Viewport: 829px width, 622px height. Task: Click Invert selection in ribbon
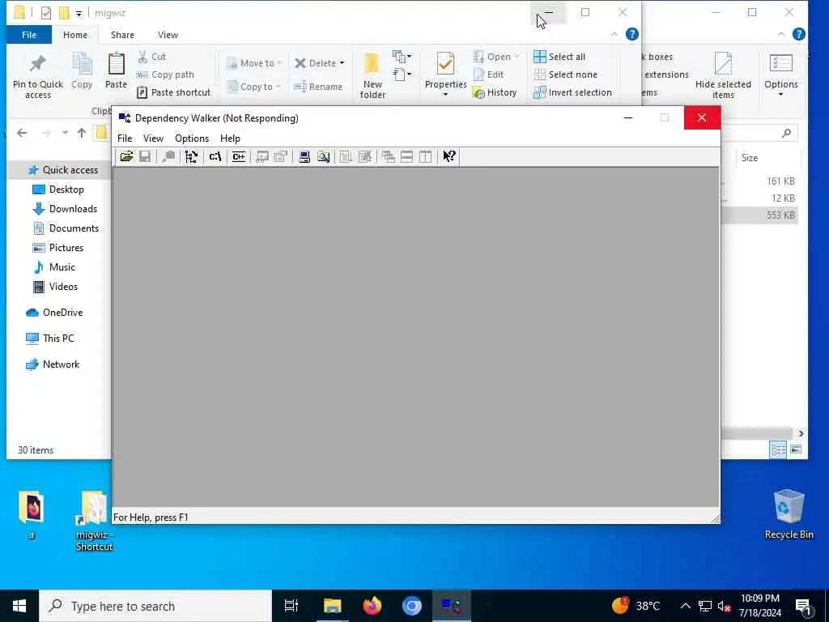(x=572, y=92)
